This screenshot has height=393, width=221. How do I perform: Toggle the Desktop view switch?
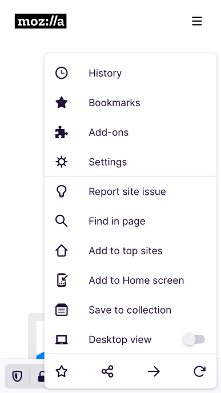coord(194,339)
